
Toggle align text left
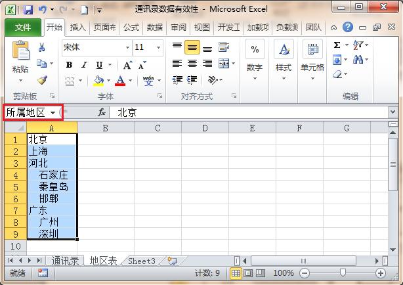coord(177,63)
